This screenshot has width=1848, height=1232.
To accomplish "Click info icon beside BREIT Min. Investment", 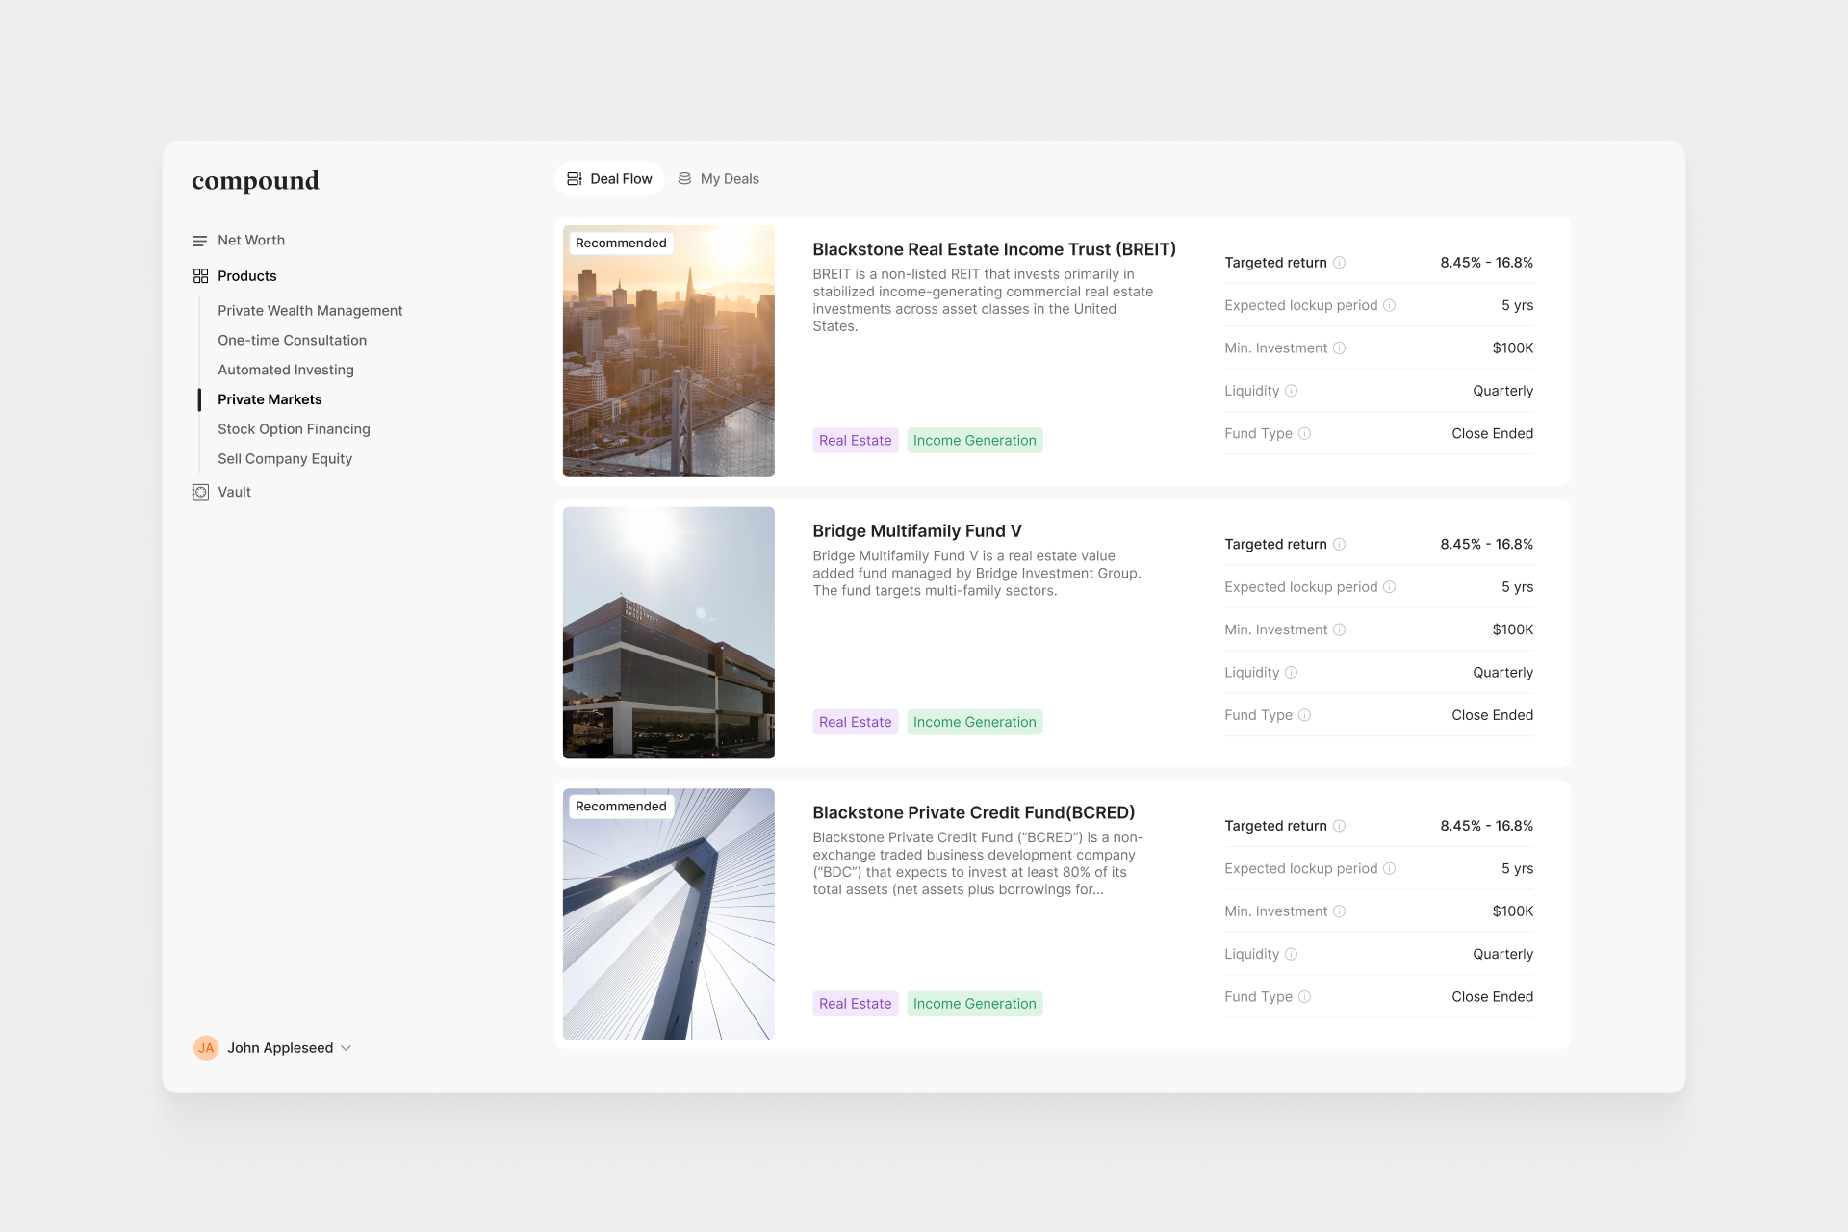I will (1339, 348).
